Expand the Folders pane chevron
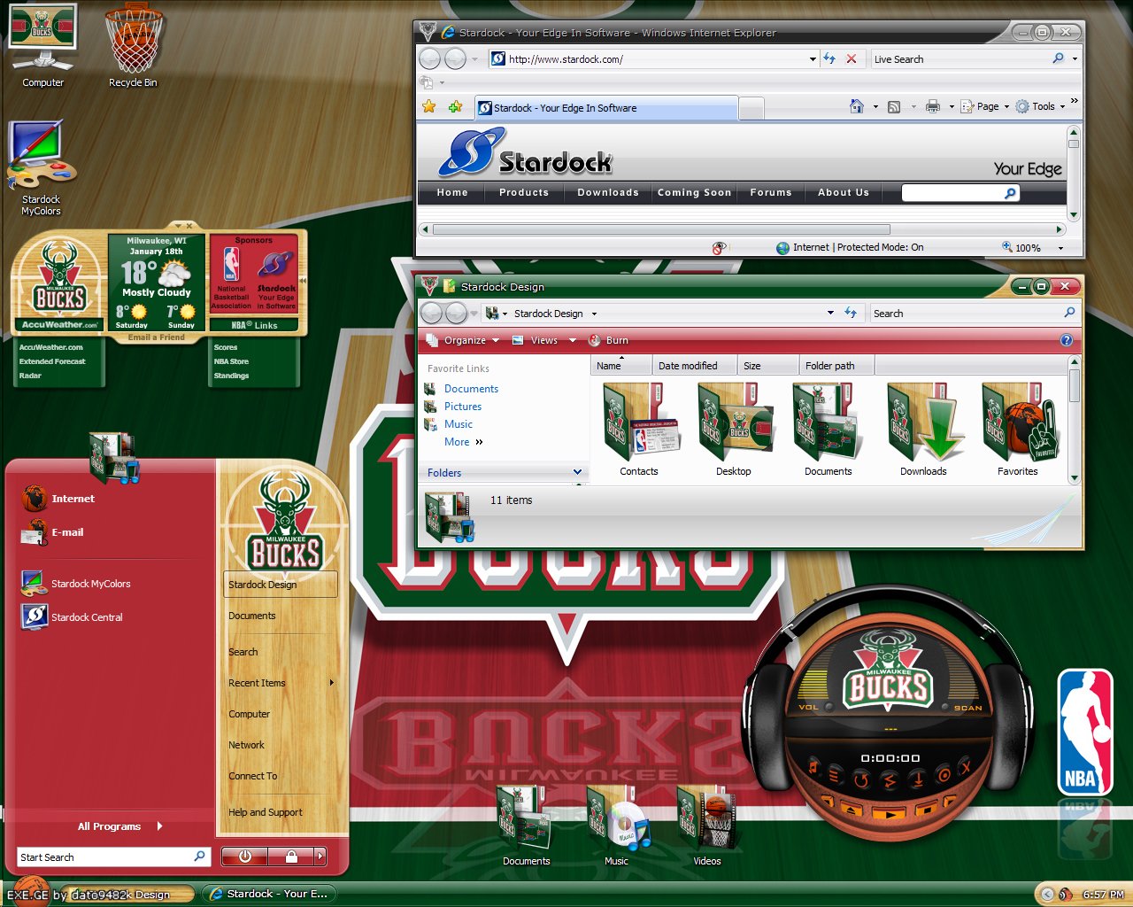The height and width of the screenshot is (907, 1133). [578, 472]
